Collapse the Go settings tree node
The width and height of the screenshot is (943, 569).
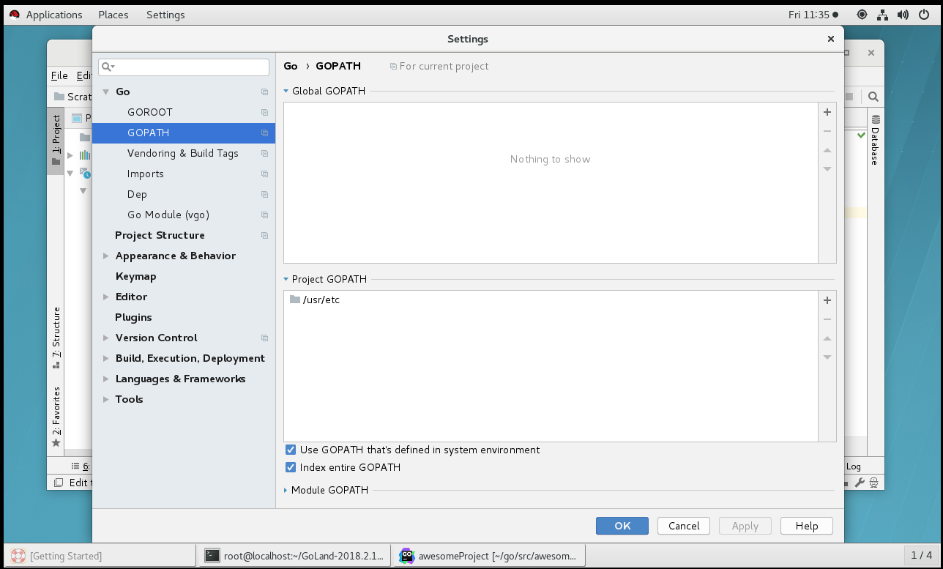[x=106, y=92]
